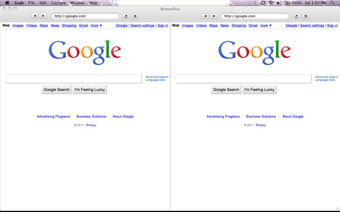Open Maps link in right pane
The width and height of the screenshot is (340, 212).
[x=213, y=25]
